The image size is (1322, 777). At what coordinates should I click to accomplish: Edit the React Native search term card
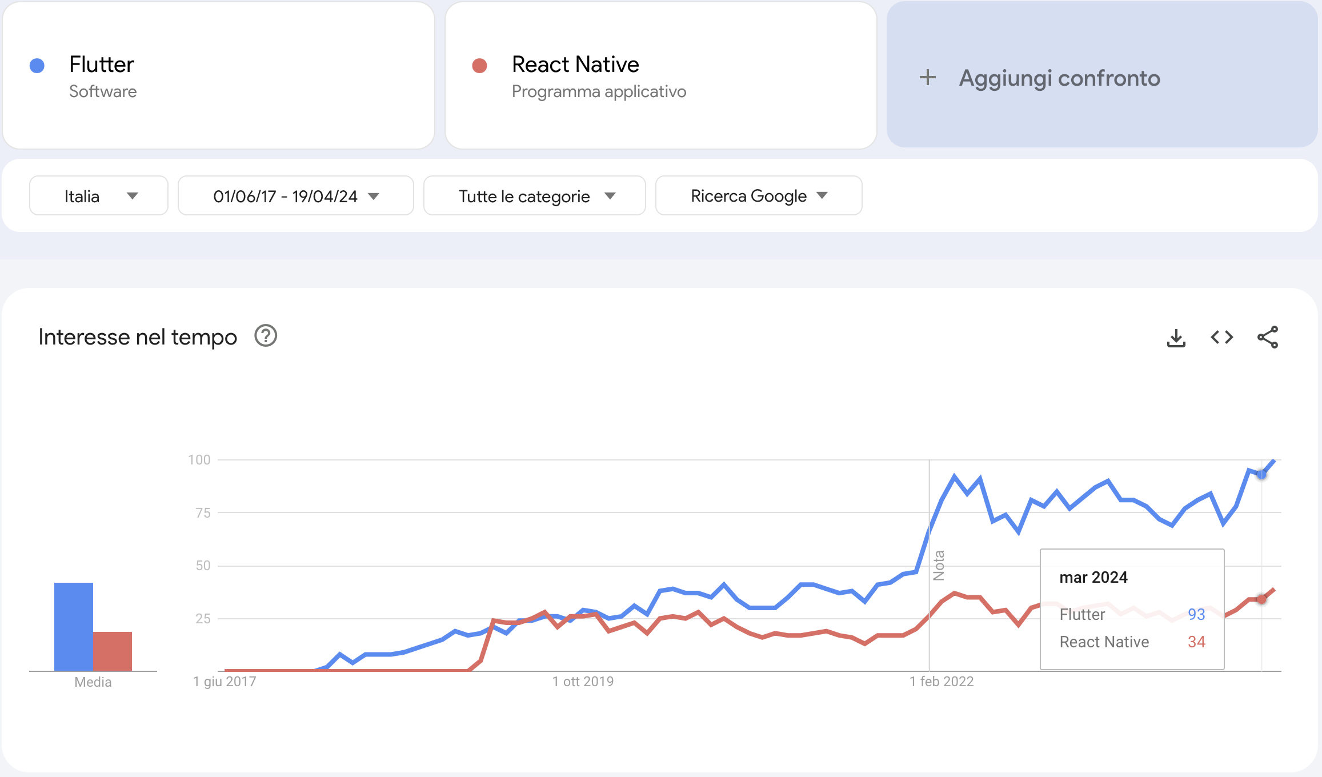(x=661, y=75)
